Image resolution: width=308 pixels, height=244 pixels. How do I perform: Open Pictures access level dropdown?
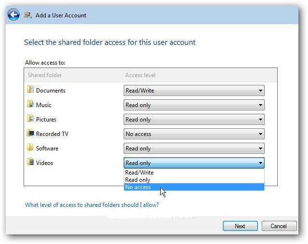click(194, 120)
